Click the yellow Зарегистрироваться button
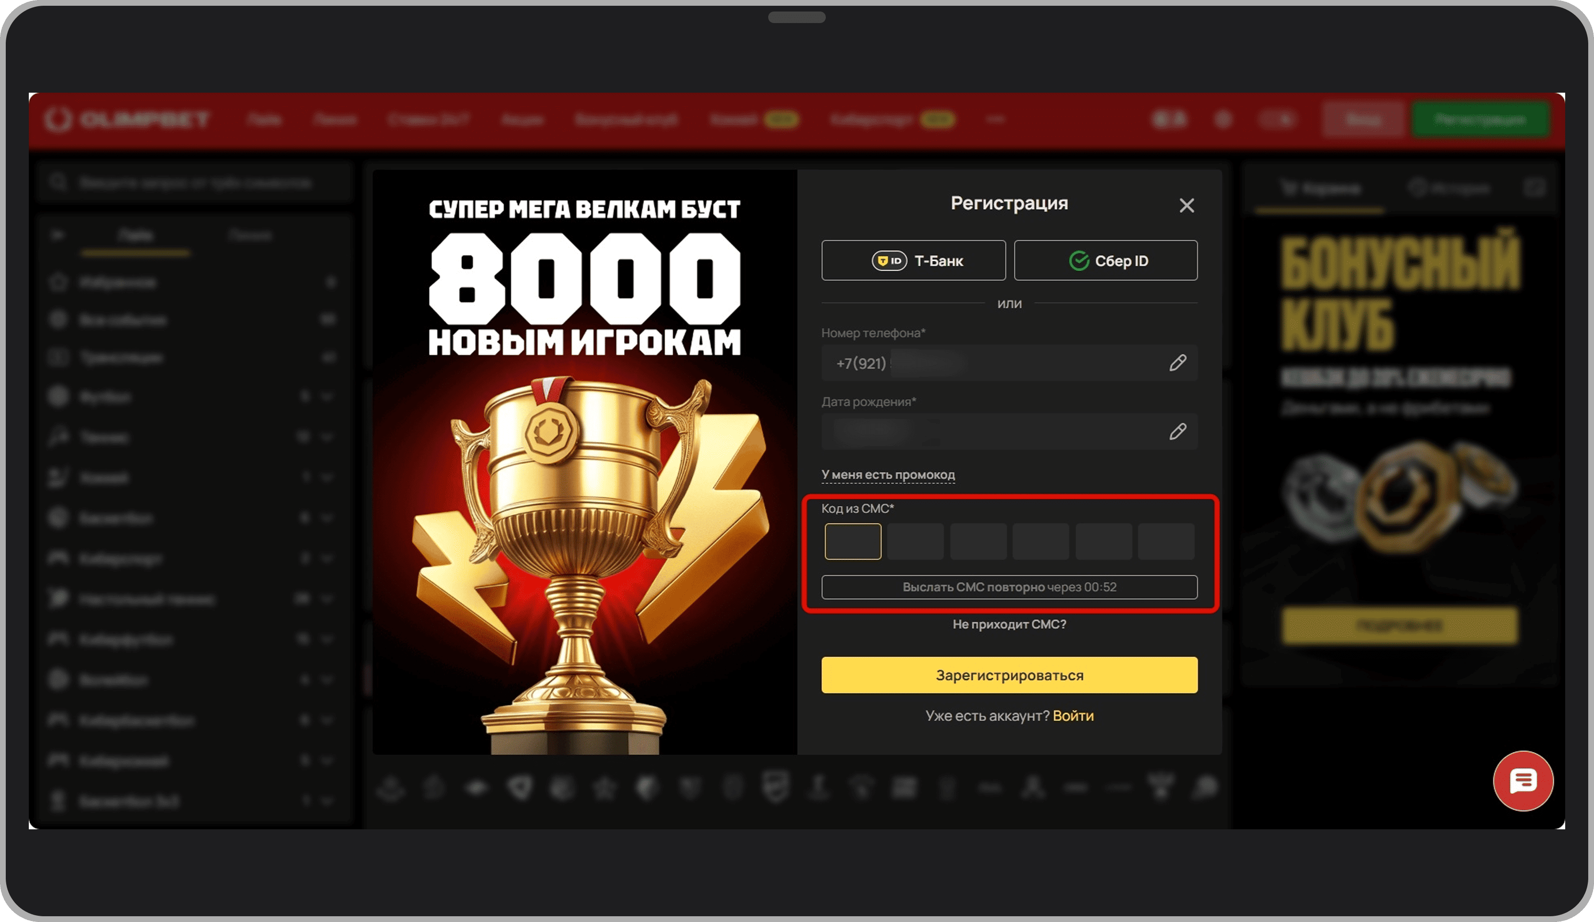Screen dimensions: 1594x922 (x=1010, y=675)
